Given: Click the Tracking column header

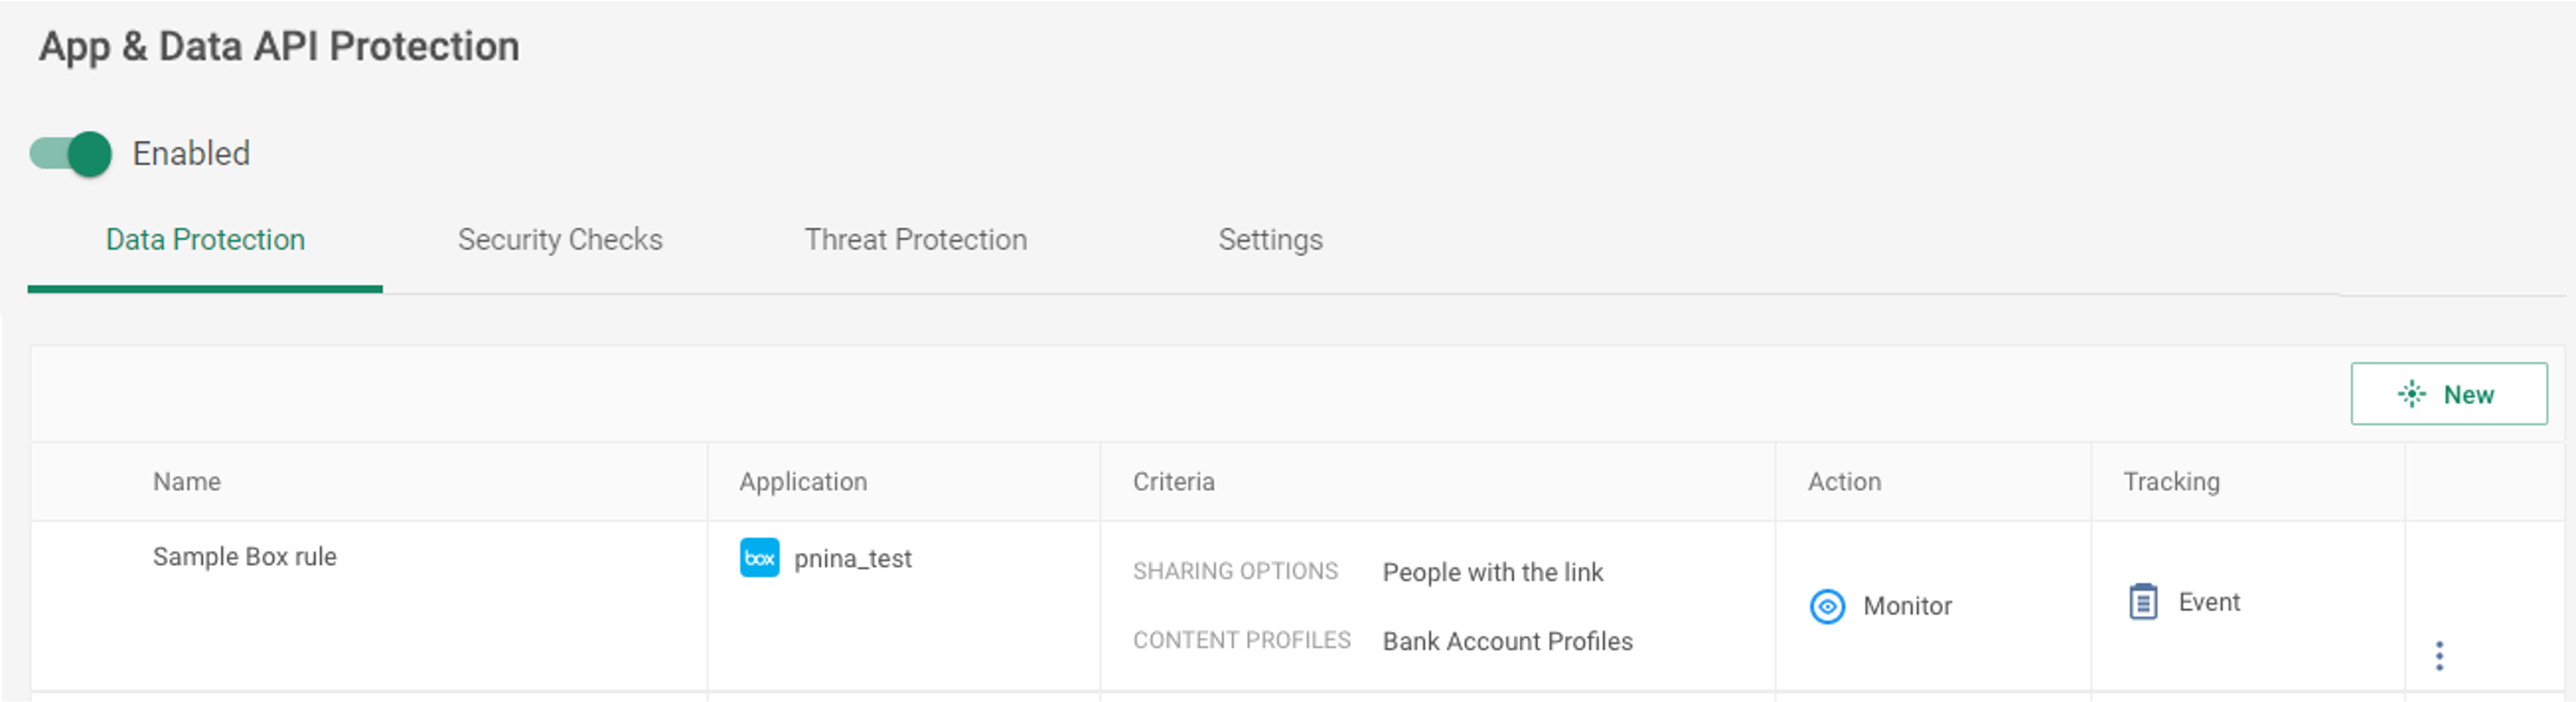Looking at the screenshot, I should click(2171, 481).
